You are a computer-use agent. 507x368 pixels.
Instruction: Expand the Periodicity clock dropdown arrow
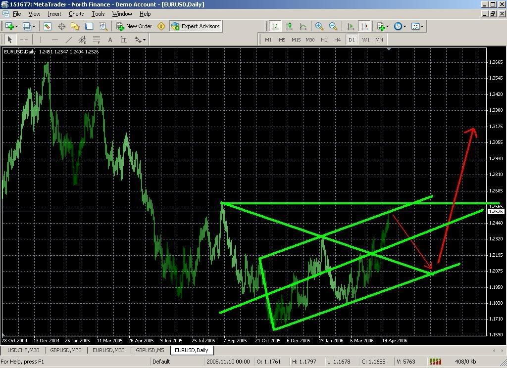coord(405,27)
